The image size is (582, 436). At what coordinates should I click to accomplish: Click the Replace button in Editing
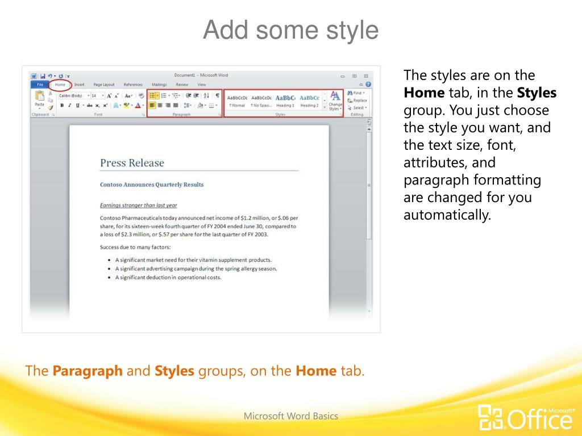point(357,100)
